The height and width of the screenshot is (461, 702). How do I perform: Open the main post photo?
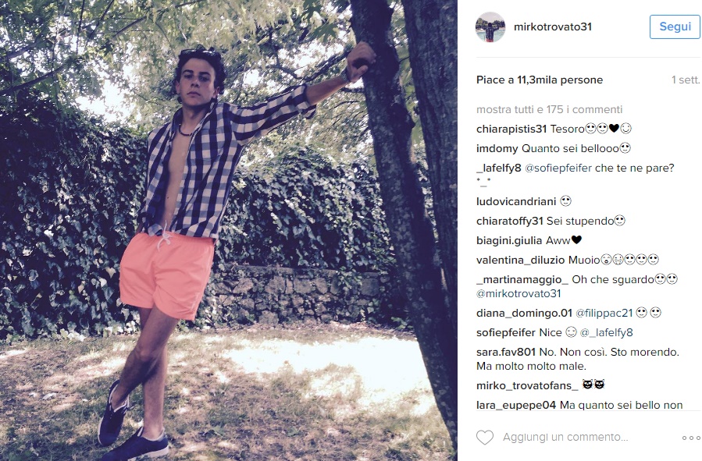coord(228,230)
